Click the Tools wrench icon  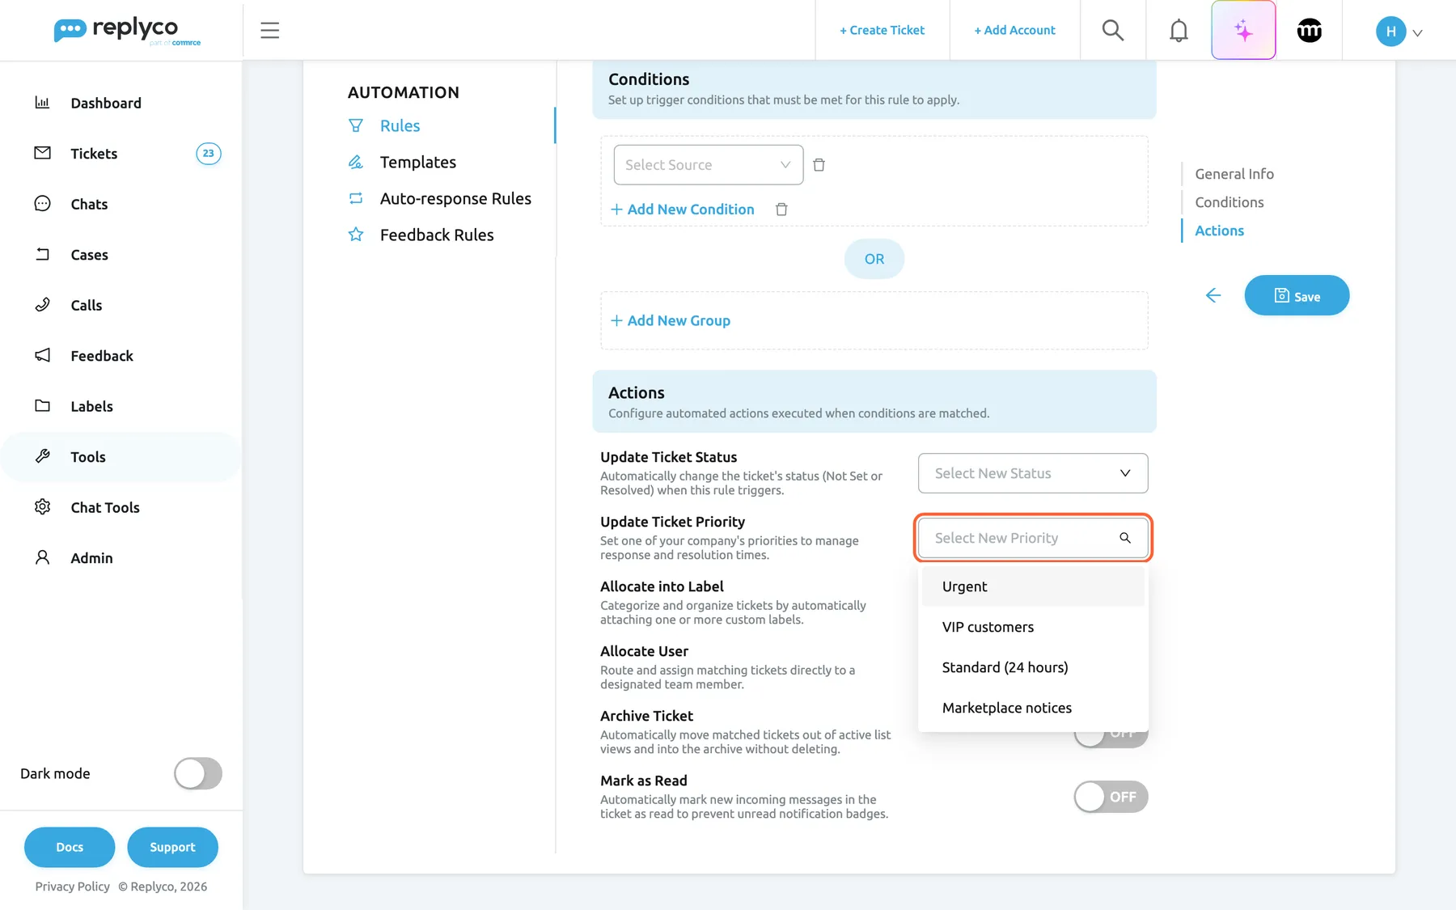43,456
